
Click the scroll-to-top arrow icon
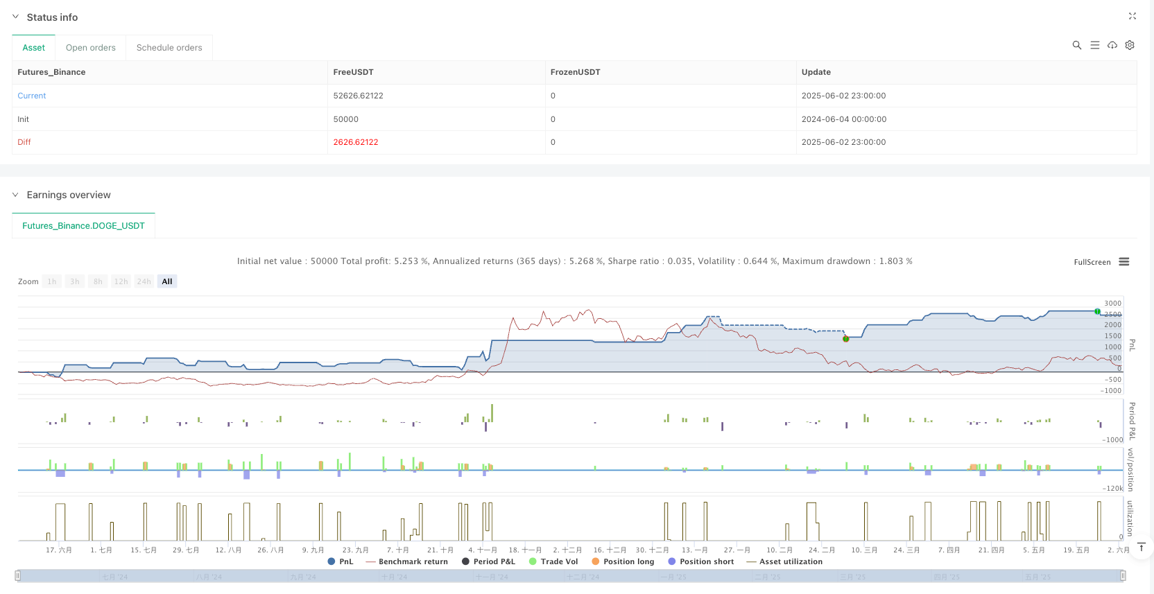(1142, 547)
